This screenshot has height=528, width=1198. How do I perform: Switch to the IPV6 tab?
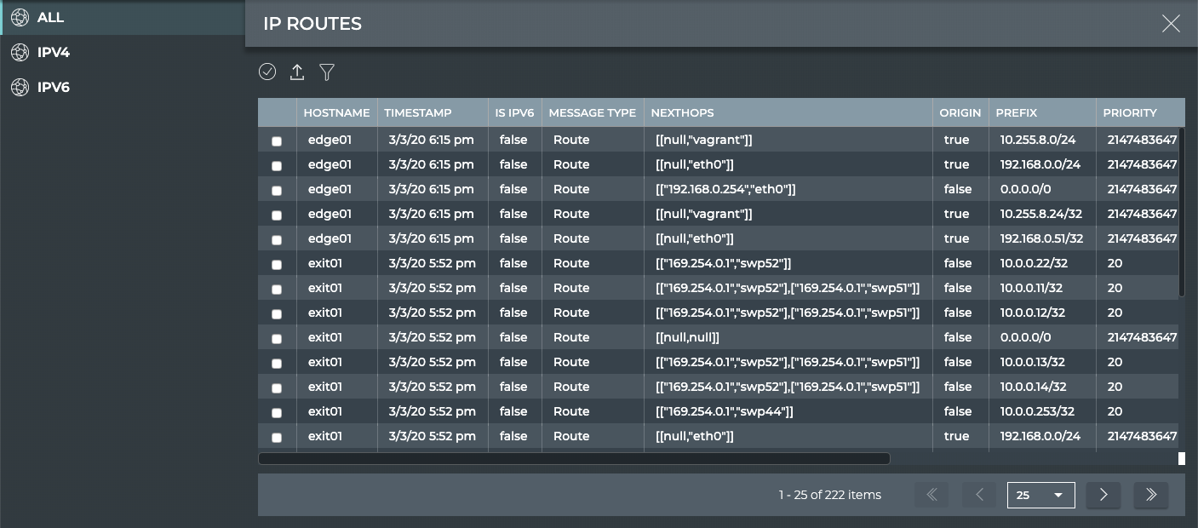coord(54,87)
